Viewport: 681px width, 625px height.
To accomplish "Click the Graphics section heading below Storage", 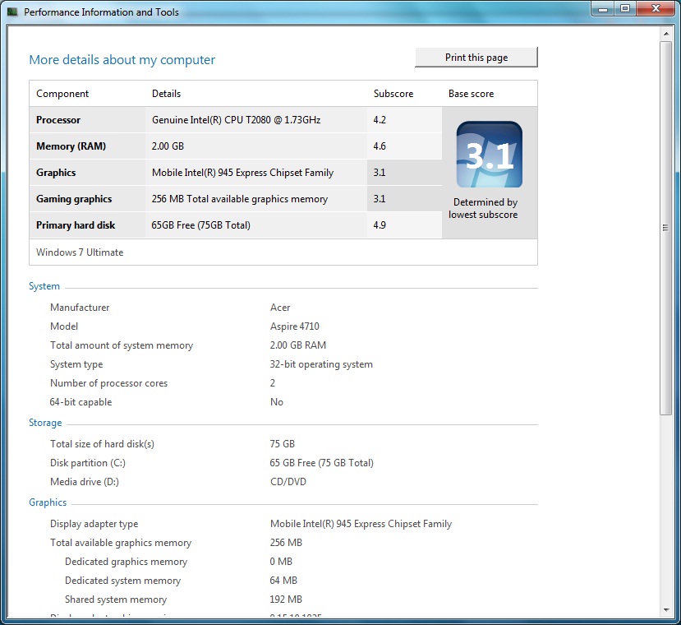I will point(48,502).
